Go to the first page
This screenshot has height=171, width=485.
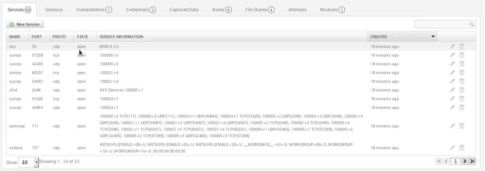439,161
